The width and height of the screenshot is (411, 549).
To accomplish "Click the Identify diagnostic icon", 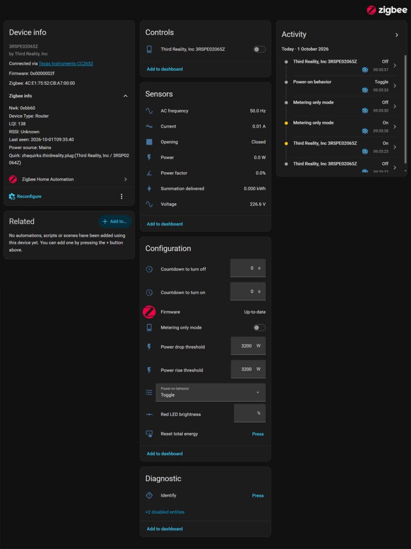I will (149, 495).
